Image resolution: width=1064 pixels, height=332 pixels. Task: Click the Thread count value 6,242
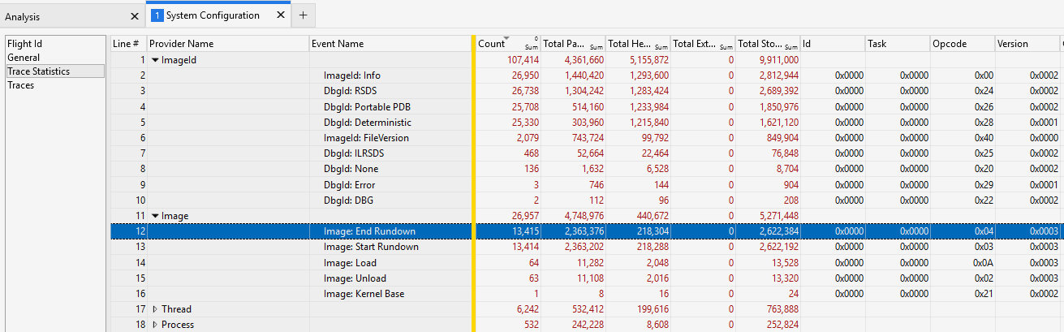pyautogui.click(x=528, y=309)
